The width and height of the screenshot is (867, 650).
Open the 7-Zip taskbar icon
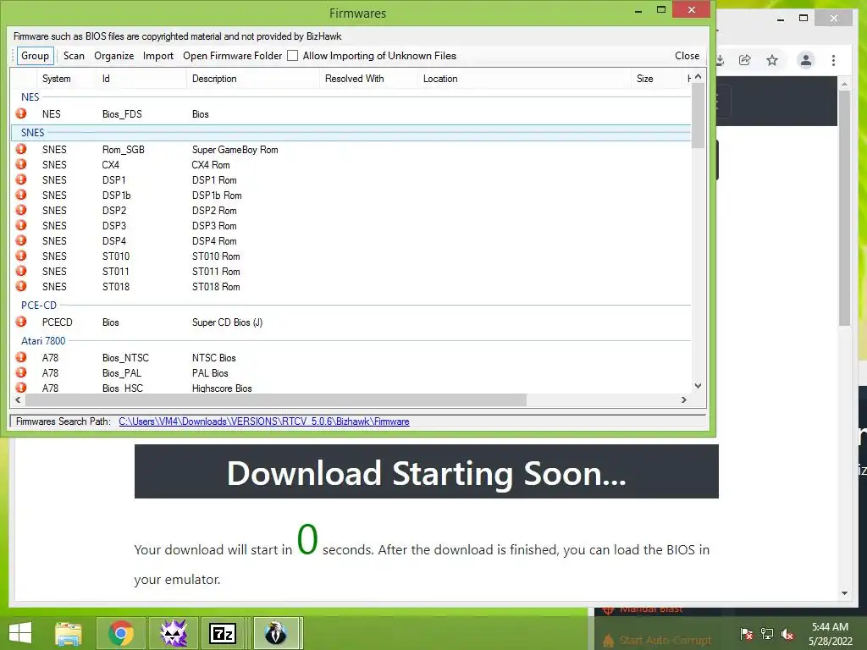pos(223,633)
